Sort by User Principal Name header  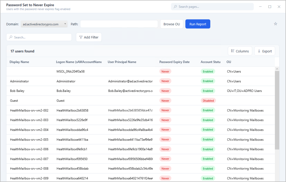[122, 62]
